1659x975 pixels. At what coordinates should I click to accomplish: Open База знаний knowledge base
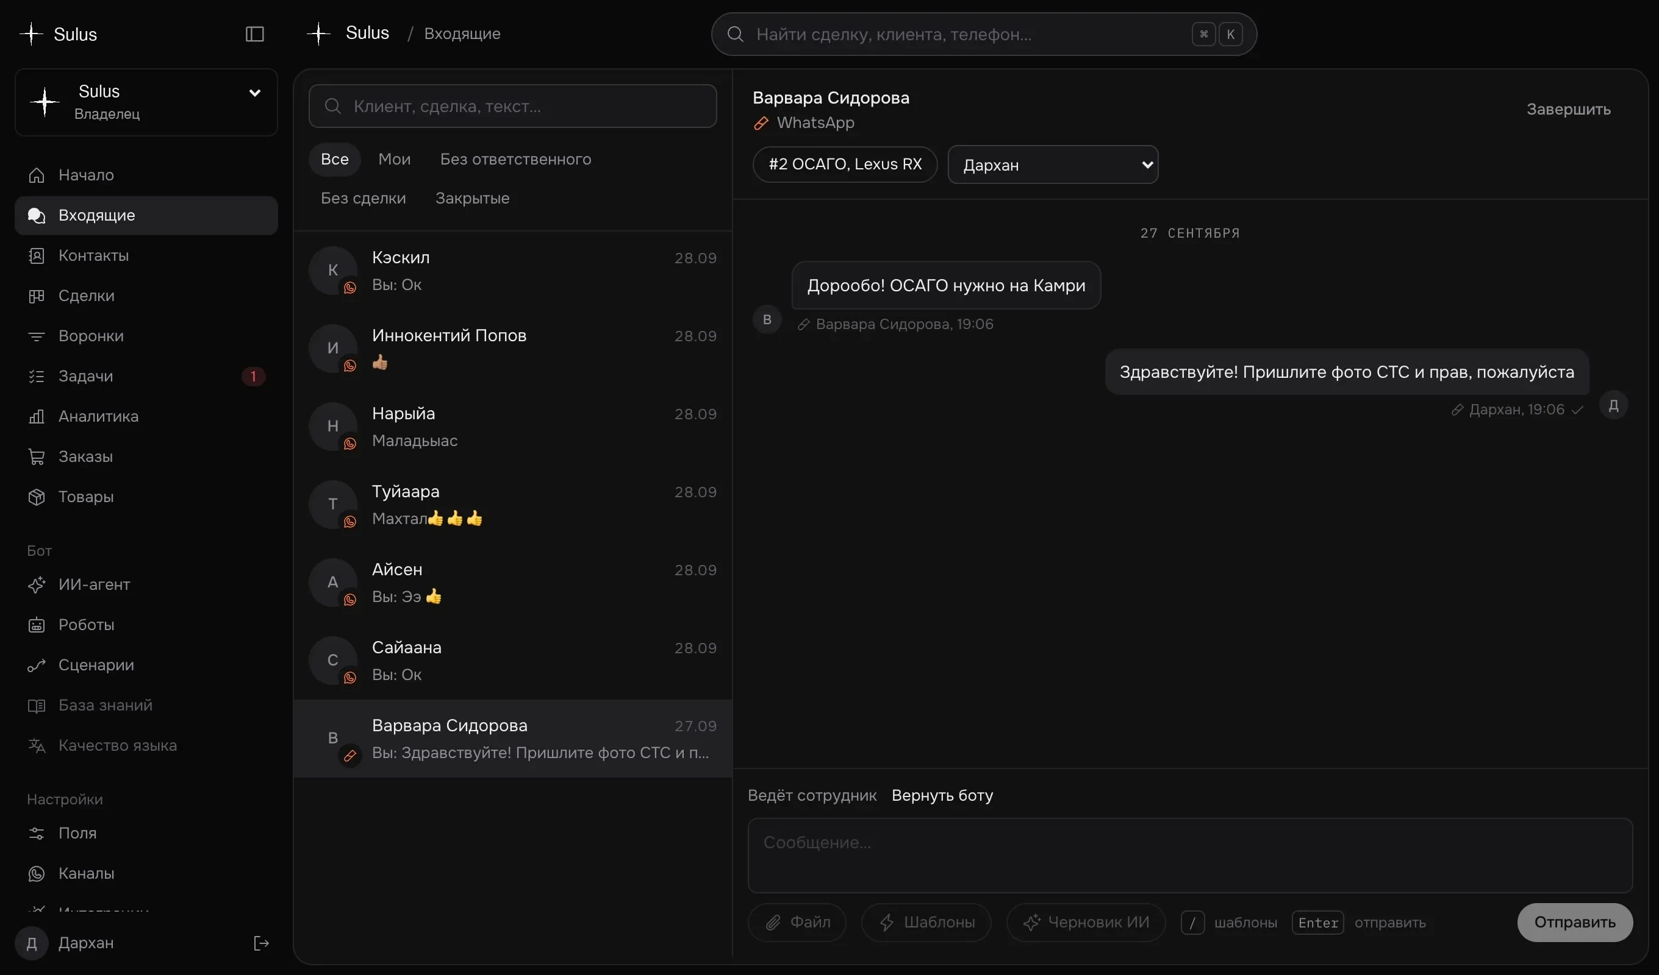[x=146, y=704]
